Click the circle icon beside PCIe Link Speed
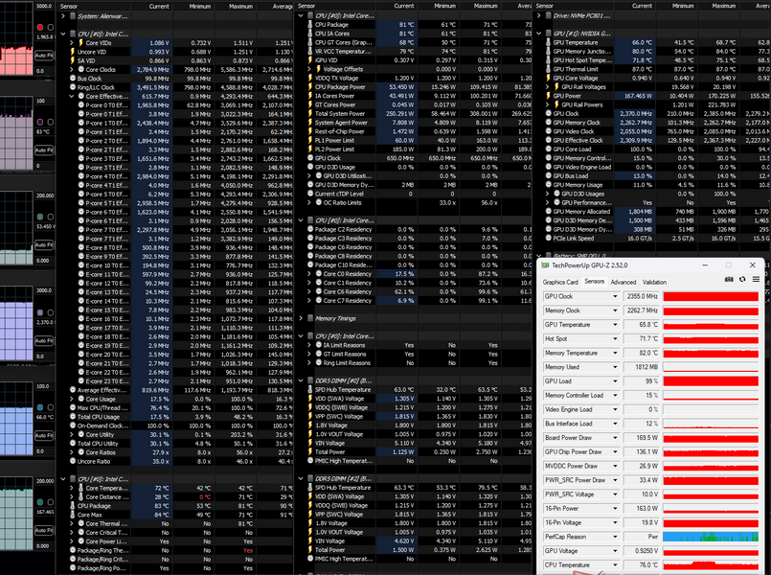771x575 pixels. coord(548,238)
